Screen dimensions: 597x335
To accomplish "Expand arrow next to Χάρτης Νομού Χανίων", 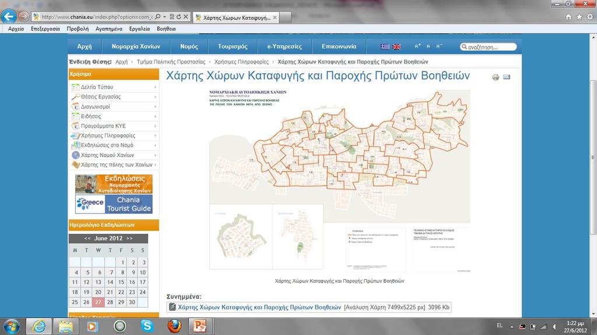I will [x=155, y=155].
